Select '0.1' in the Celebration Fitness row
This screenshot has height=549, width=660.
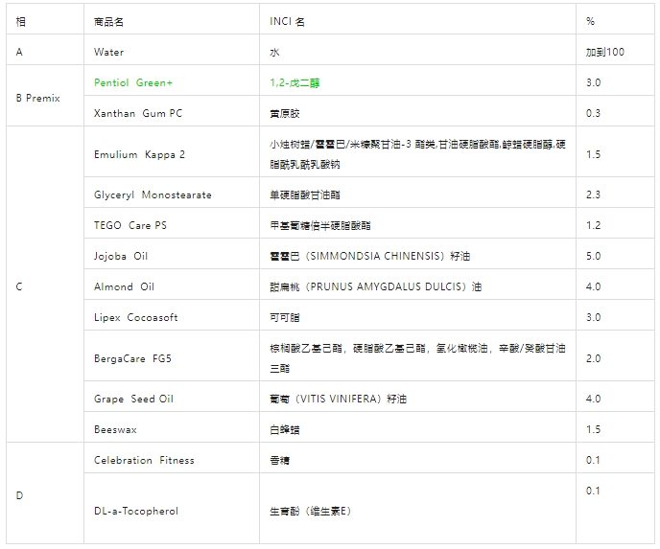(x=593, y=460)
